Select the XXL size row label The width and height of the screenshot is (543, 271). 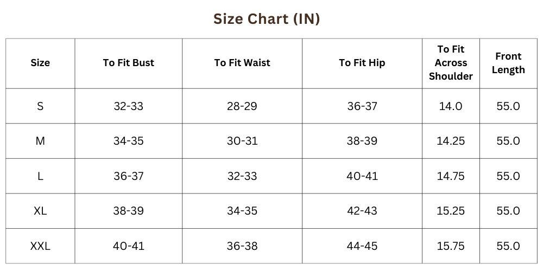[x=40, y=246]
